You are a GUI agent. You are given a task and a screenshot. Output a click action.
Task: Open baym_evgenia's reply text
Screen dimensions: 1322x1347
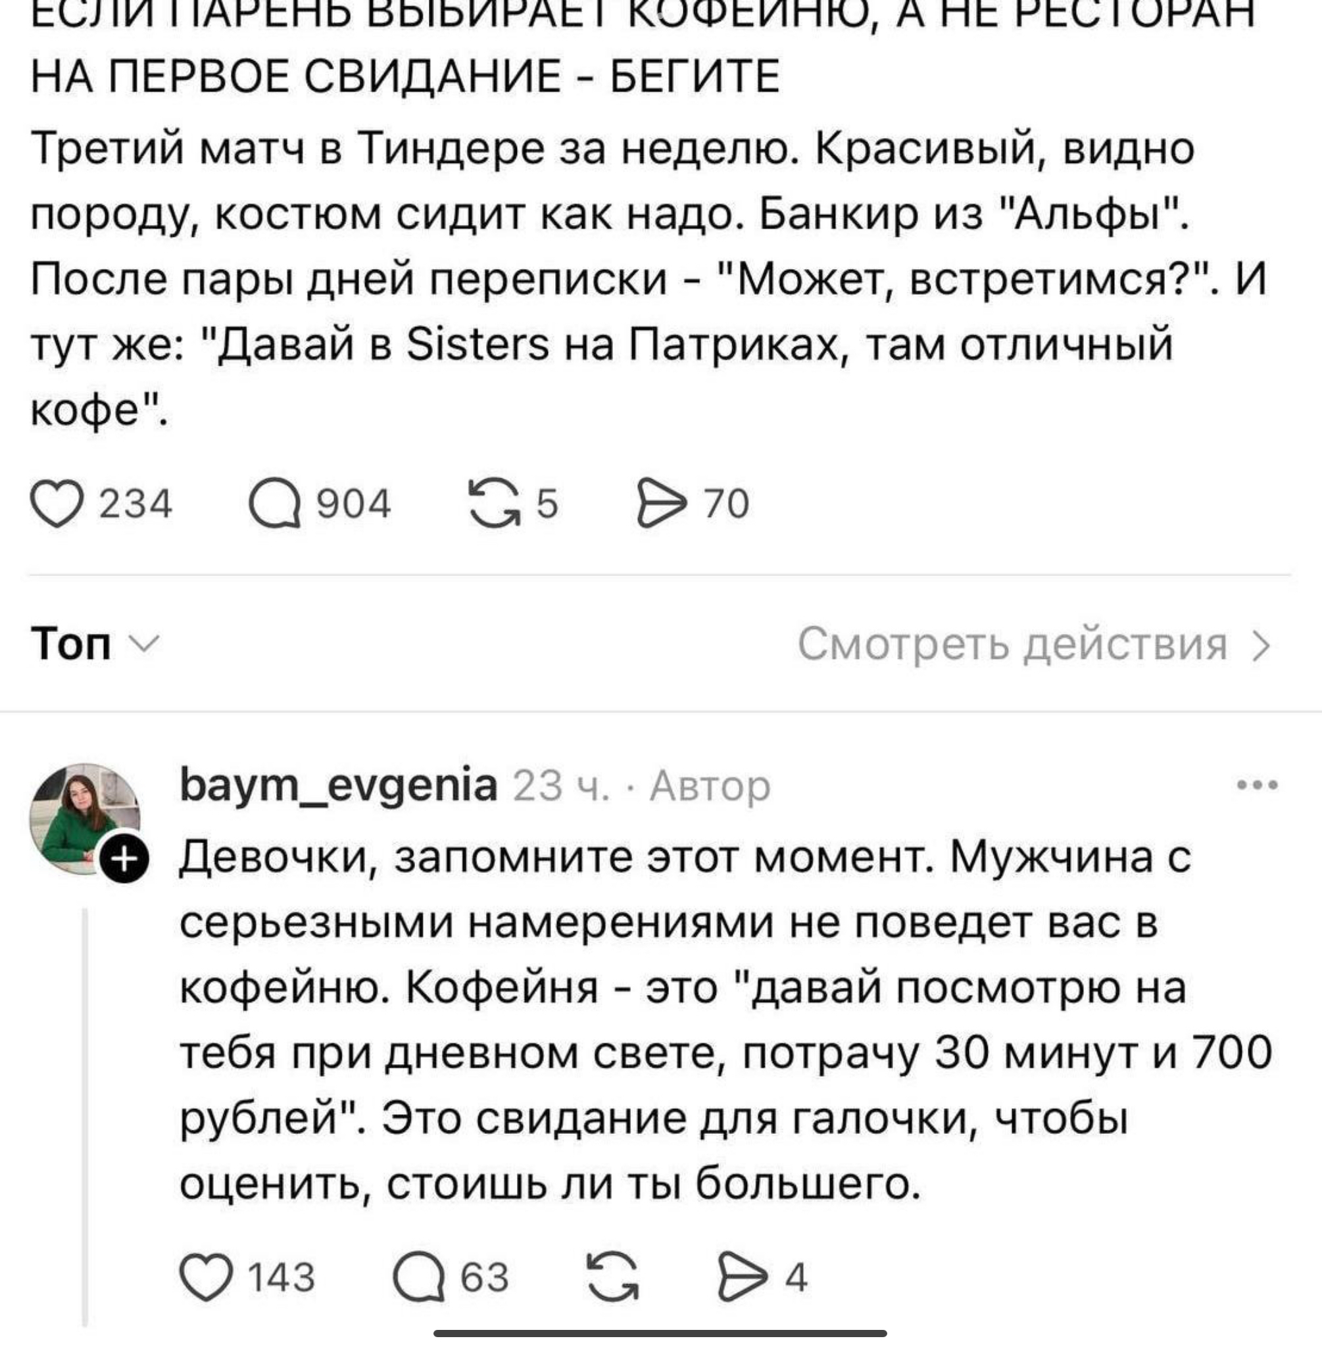click(695, 1021)
